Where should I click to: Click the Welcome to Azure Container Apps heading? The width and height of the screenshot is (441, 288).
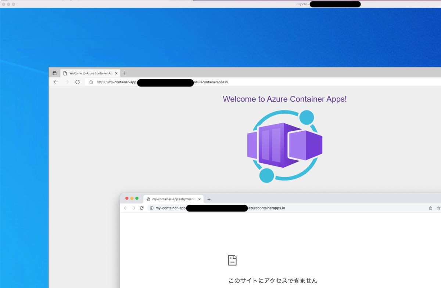284,99
